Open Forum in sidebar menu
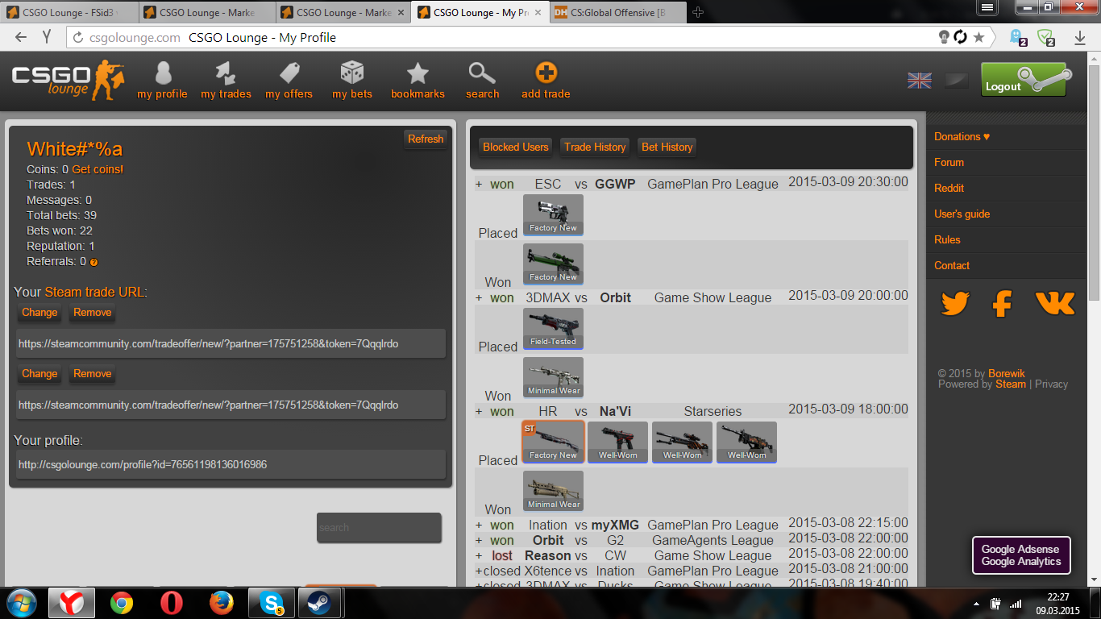This screenshot has width=1101, height=619. 949,162
